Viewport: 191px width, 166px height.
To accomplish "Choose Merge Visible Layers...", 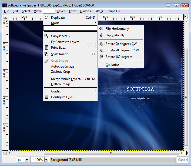I will click(70, 79).
